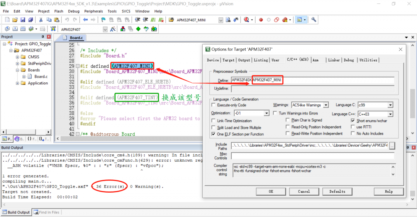Confirm the options dialog with OK
This screenshot has height=217, width=417.
click(x=271, y=191)
